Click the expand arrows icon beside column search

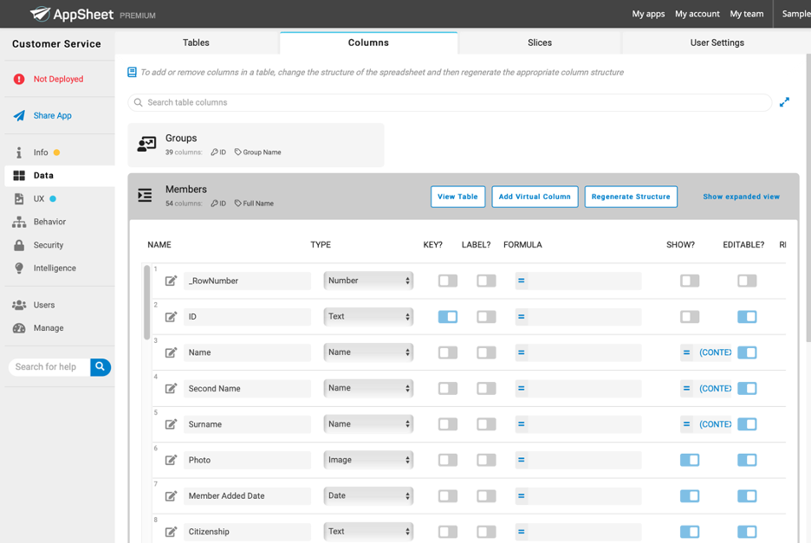click(x=785, y=102)
